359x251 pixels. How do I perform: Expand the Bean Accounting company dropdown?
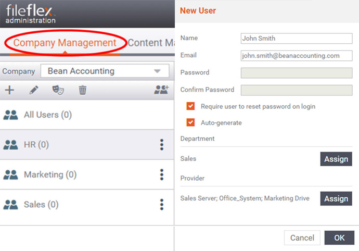pos(105,71)
